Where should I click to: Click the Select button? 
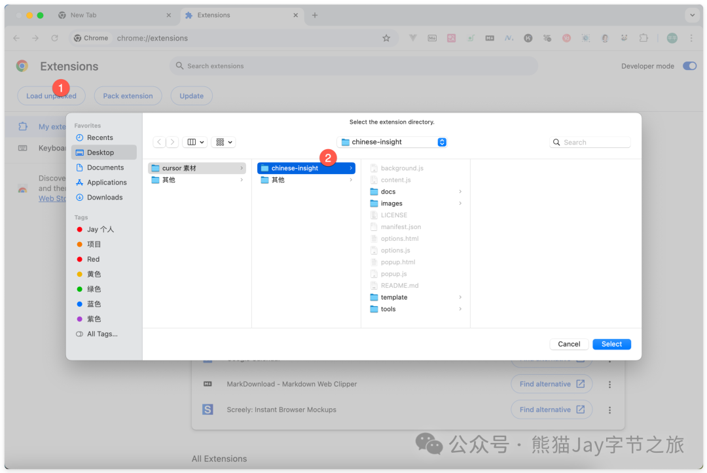(611, 344)
